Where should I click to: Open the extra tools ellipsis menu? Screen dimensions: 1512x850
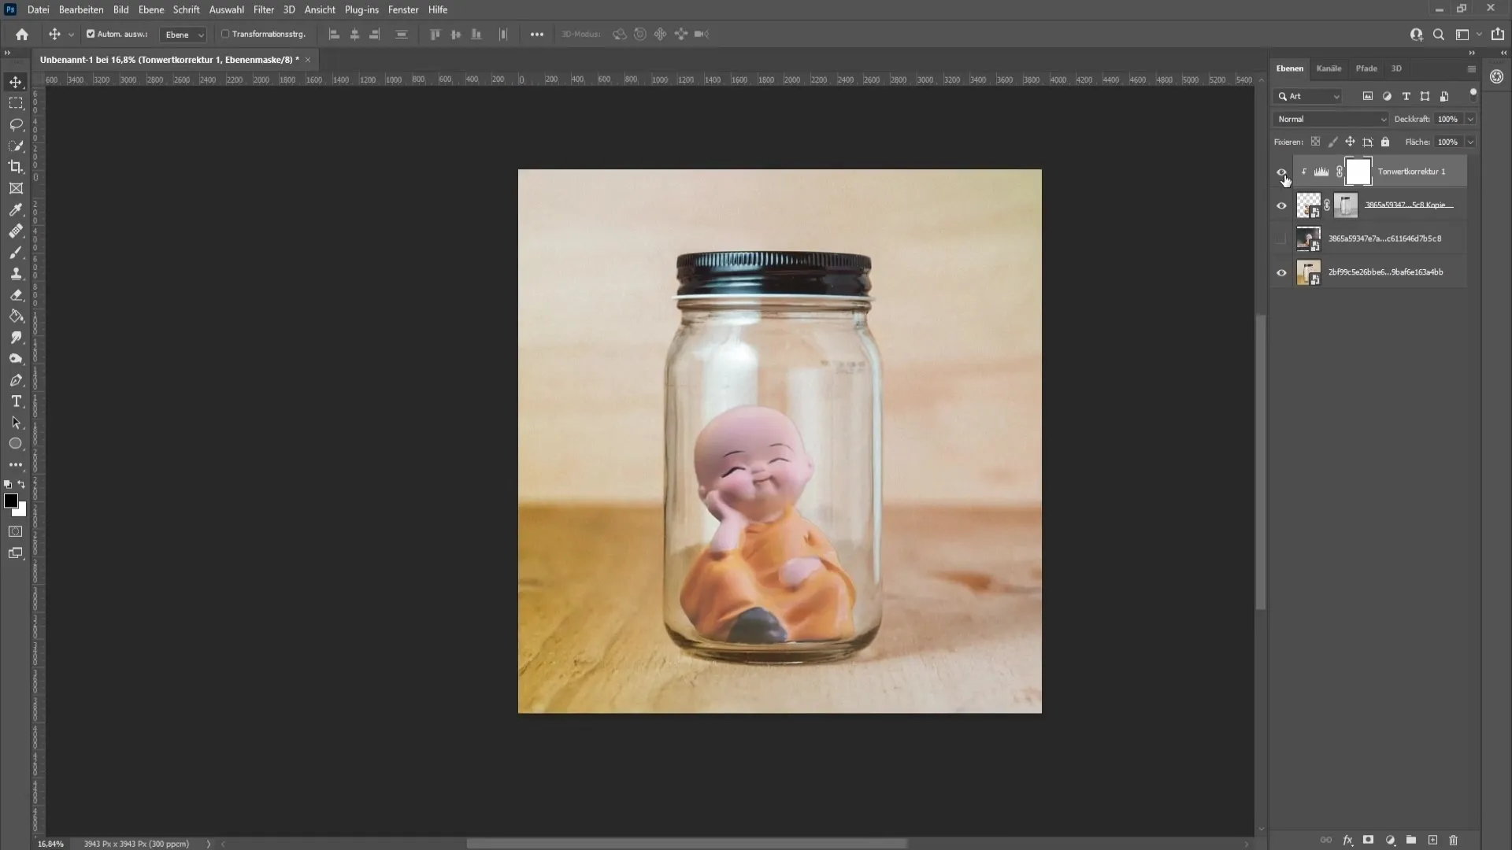click(16, 465)
